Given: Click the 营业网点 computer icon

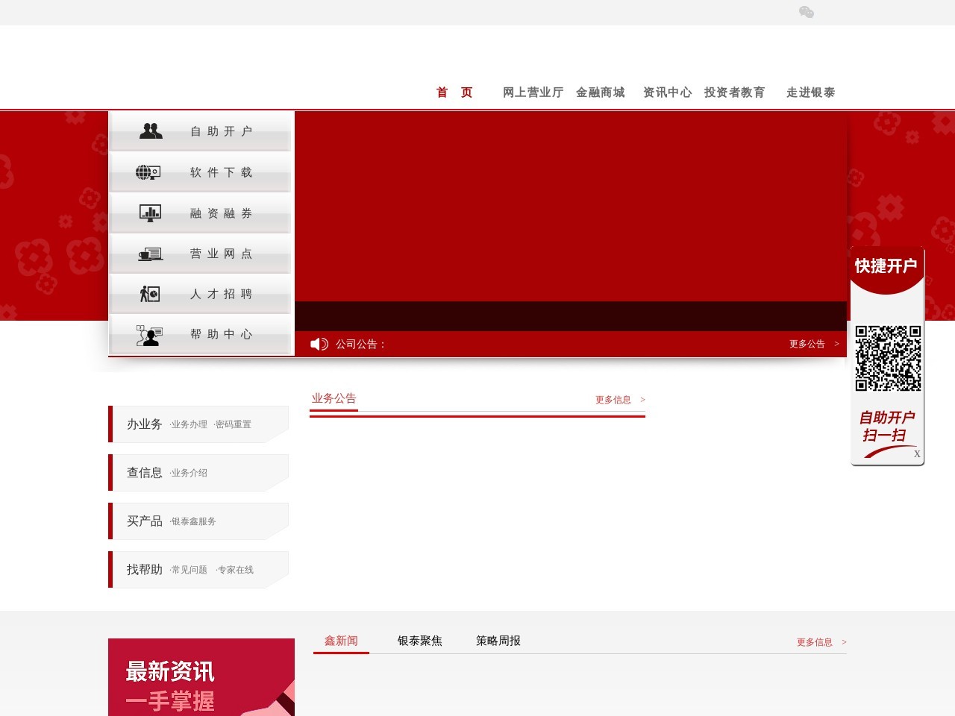Looking at the screenshot, I should (x=150, y=254).
